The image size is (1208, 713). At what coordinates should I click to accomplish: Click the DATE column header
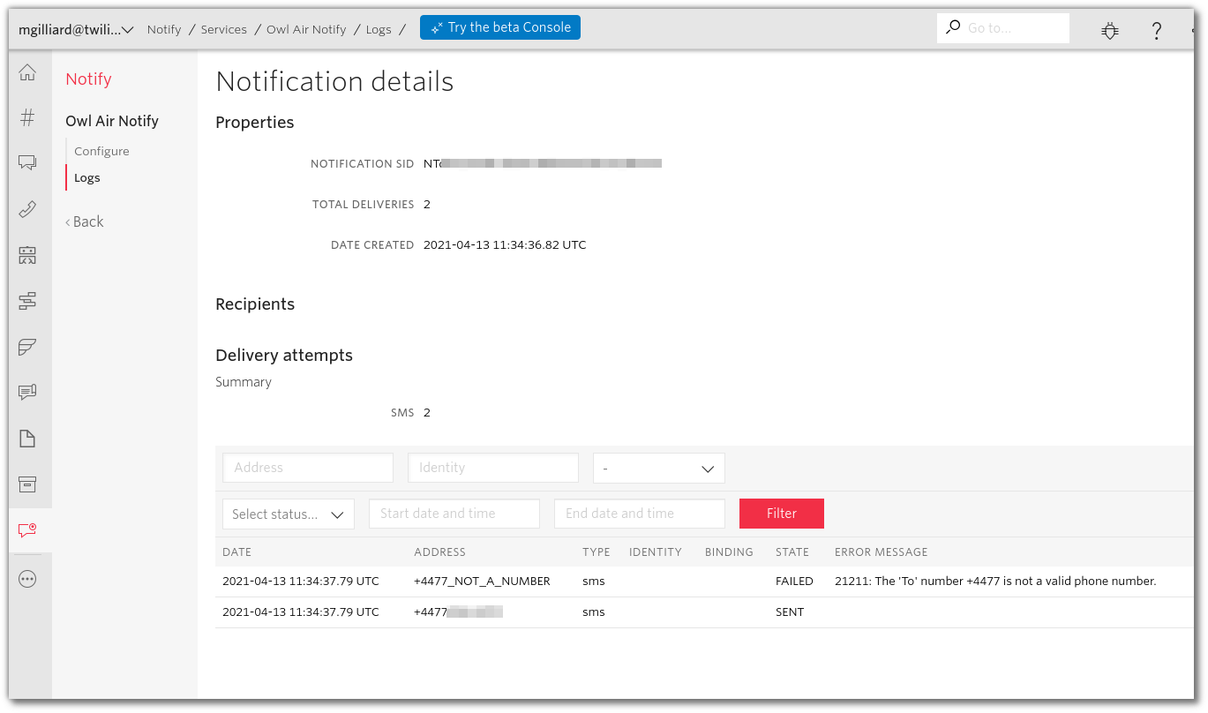tap(236, 552)
